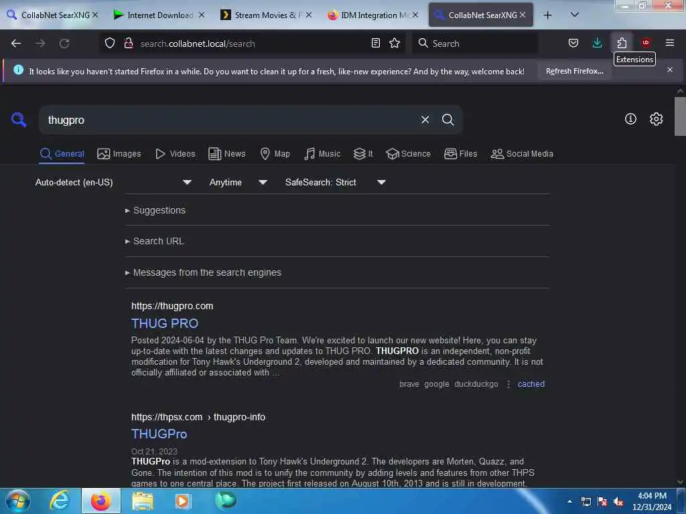Click the muted volume tray icon
The image size is (686, 514).
pyautogui.click(x=618, y=502)
